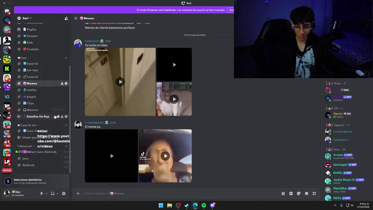Image resolution: width=373 pixels, height=210 pixels.
Task: Switch to the Español channel
Action: 43,64
